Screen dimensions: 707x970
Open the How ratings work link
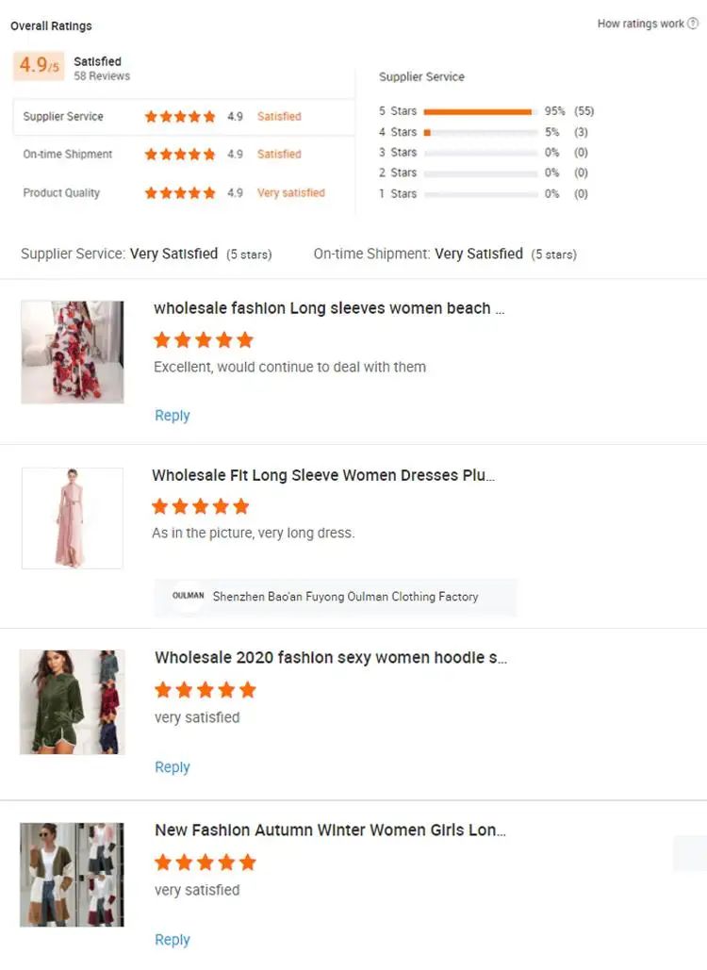pyautogui.click(x=640, y=24)
